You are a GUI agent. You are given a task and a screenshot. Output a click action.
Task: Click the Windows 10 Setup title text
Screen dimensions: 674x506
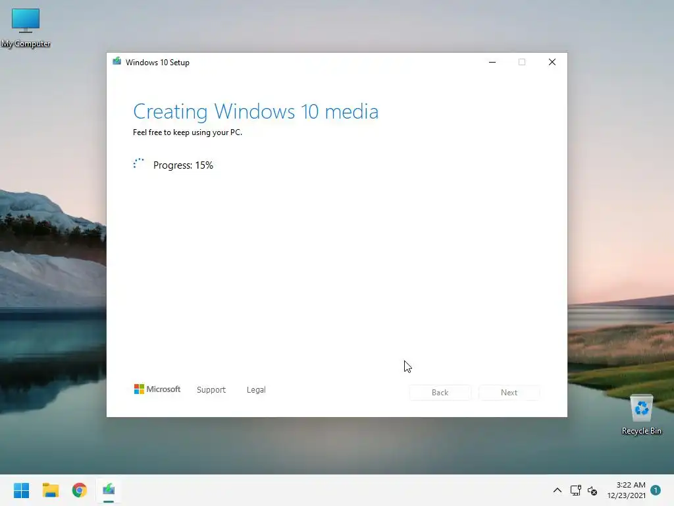pyautogui.click(x=157, y=63)
